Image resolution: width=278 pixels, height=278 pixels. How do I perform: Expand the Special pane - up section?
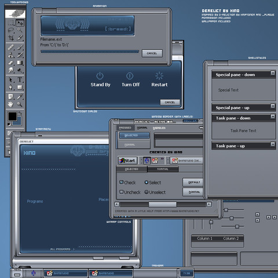pos(273,106)
